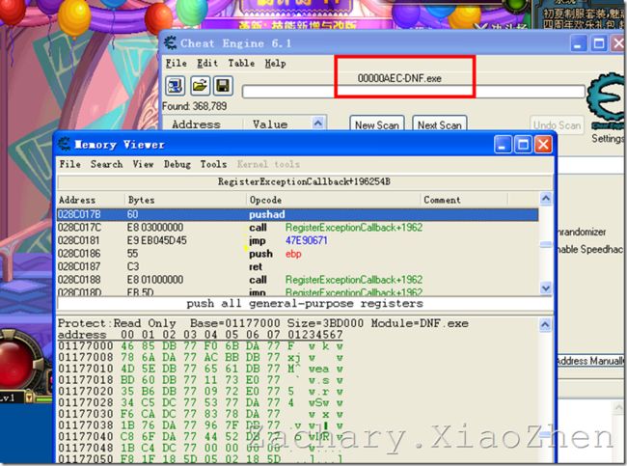Click the Enable Speedhack option
This screenshot has width=627, height=466.
[589, 249]
